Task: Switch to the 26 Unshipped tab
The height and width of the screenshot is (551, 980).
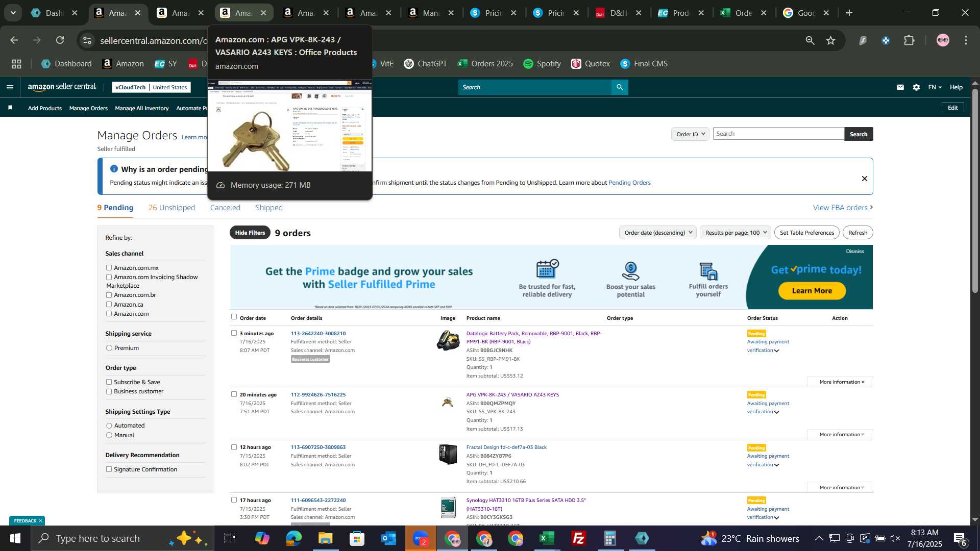Action: pyautogui.click(x=171, y=208)
